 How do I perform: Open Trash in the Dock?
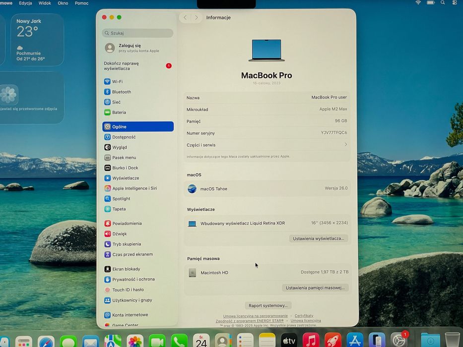tap(452, 340)
